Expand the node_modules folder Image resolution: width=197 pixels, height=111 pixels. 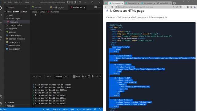pyautogui.click(x=17, y=25)
